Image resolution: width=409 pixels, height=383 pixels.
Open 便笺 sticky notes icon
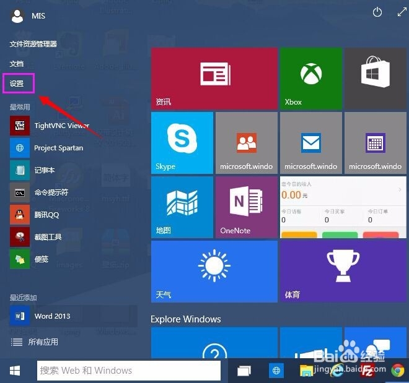click(20, 259)
